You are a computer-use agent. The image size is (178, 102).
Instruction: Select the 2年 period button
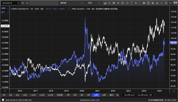(x=75, y=95)
